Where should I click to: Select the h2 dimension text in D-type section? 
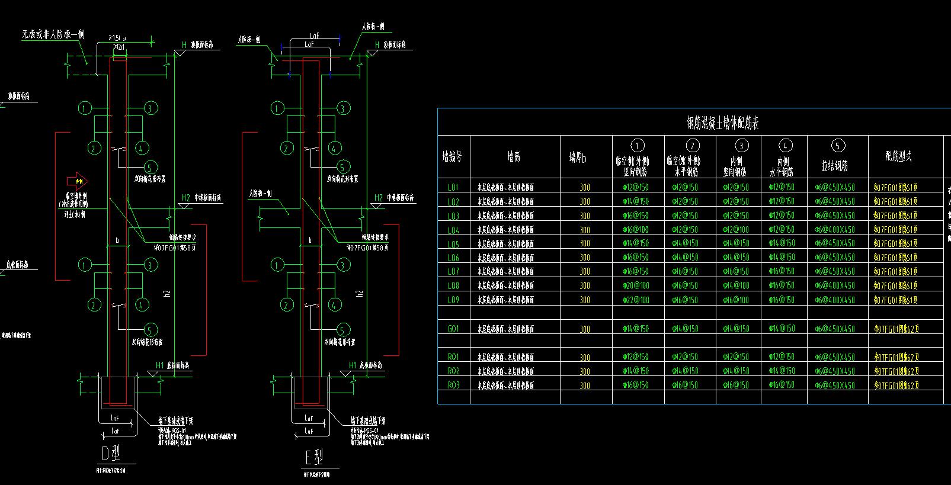[x=166, y=293]
